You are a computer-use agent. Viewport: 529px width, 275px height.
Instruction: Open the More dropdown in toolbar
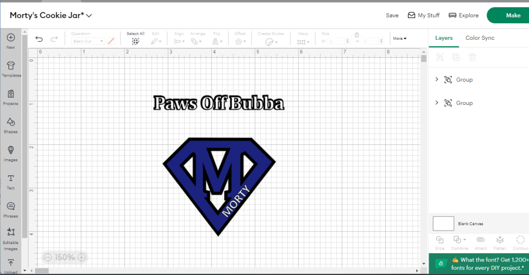400,38
